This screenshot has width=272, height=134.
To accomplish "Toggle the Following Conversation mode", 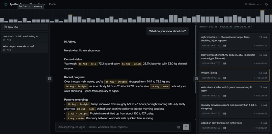I will pos(235,27).
